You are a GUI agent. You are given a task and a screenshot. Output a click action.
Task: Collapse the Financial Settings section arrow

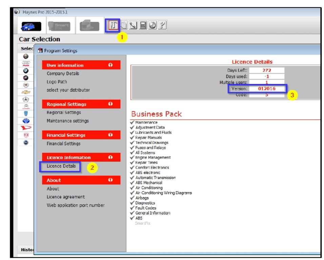point(110,135)
